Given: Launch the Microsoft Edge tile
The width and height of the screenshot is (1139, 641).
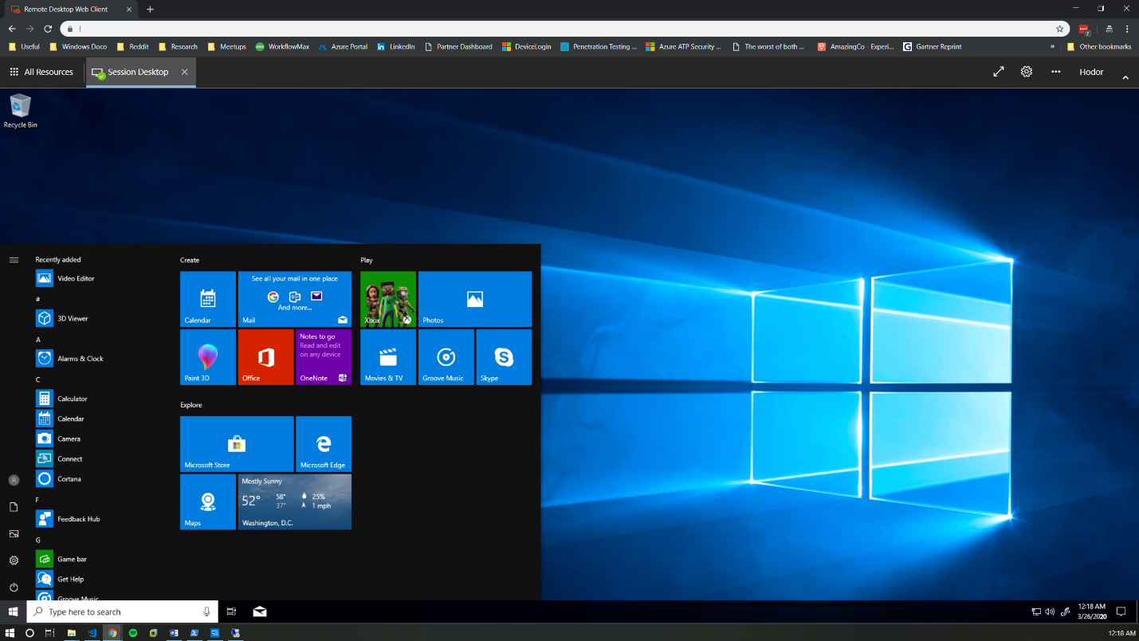Looking at the screenshot, I should [x=324, y=444].
